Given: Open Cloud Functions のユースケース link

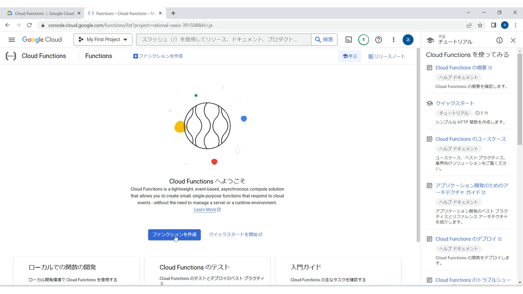Looking at the screenshot, I should (471, 139).
